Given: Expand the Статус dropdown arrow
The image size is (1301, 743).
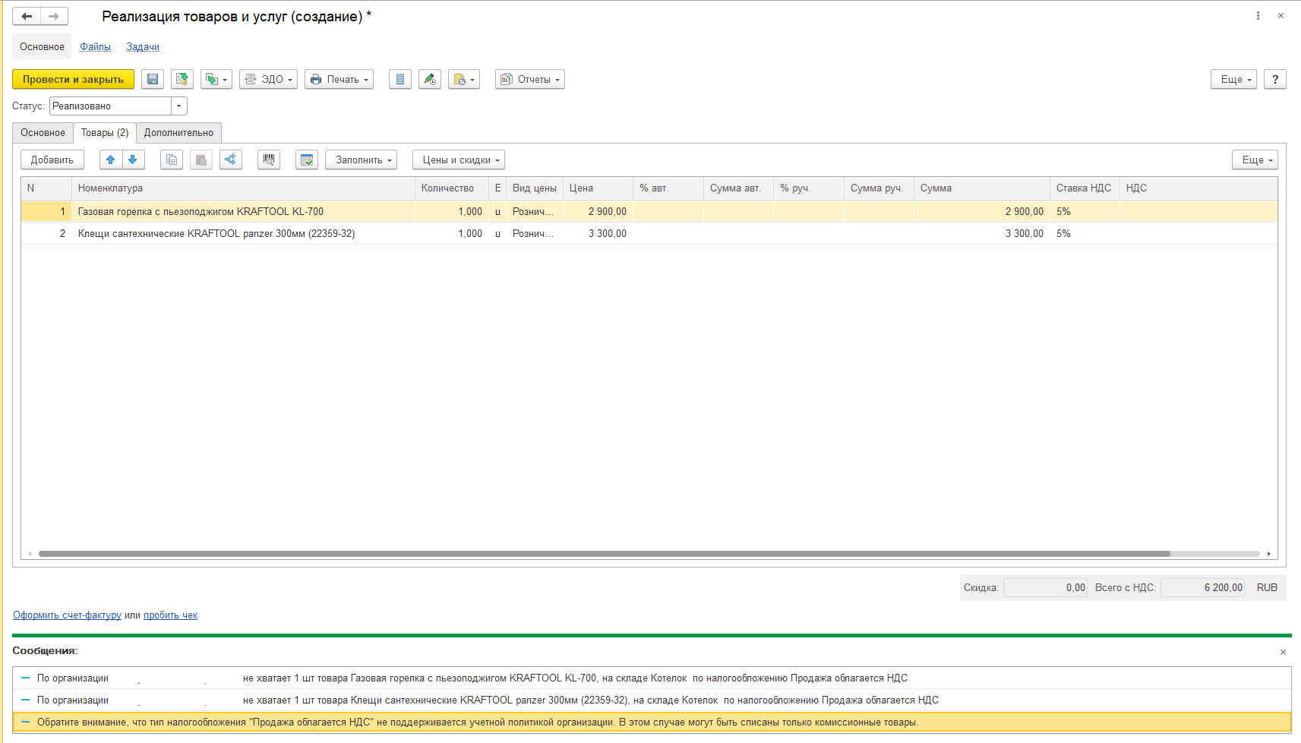Looking at the screenshot, I should tap(179, 106).
